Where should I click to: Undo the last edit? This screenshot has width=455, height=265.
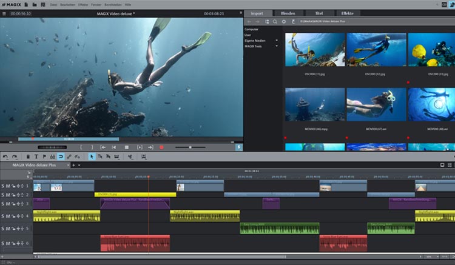coord(5,156)
